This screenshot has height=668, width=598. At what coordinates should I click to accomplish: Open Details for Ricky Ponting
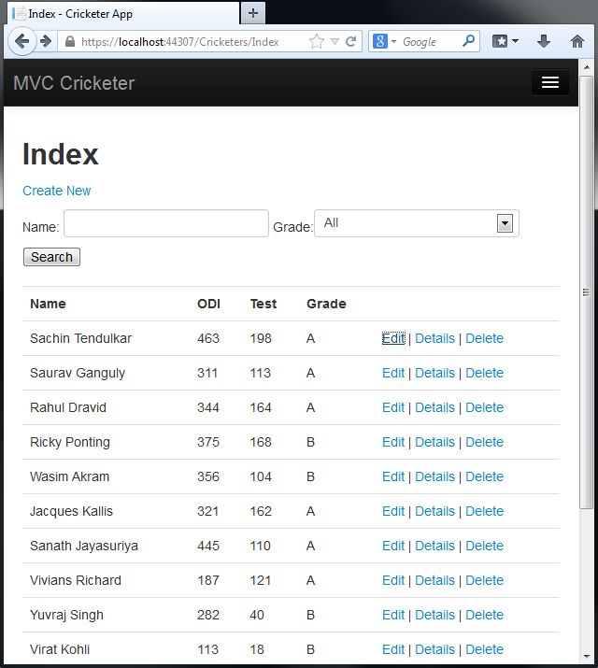coord(434,442)
